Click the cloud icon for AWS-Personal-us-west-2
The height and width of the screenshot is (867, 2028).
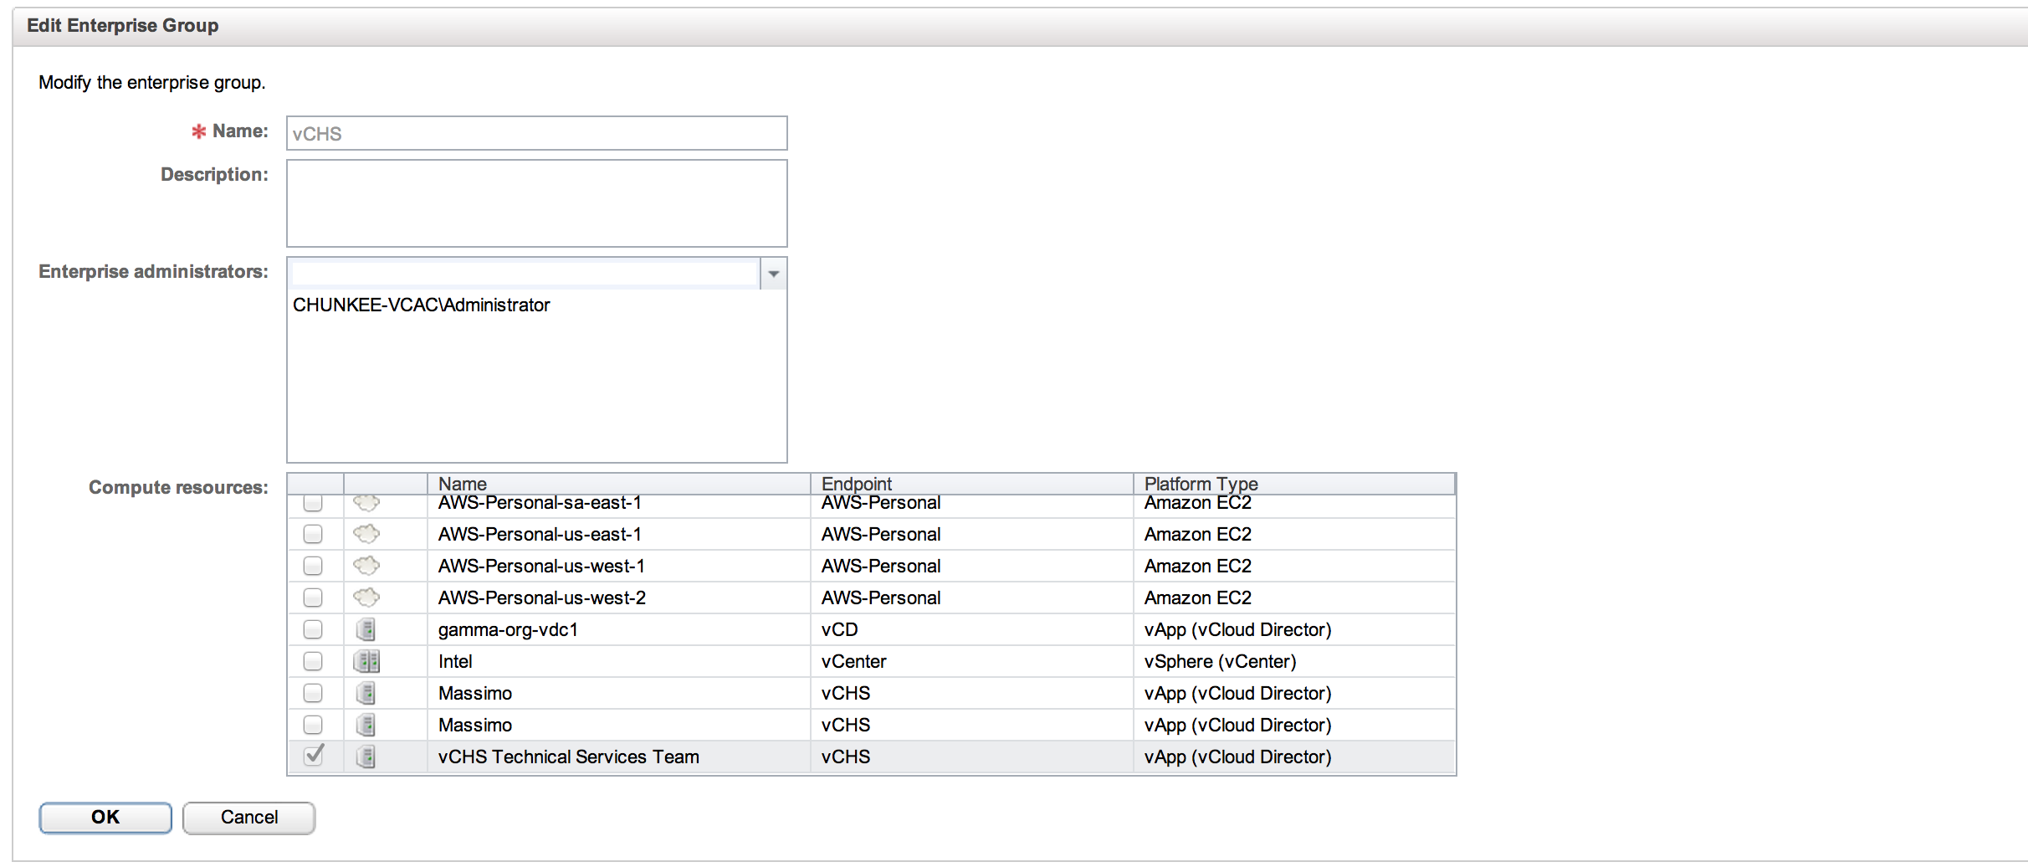[366, 598]
